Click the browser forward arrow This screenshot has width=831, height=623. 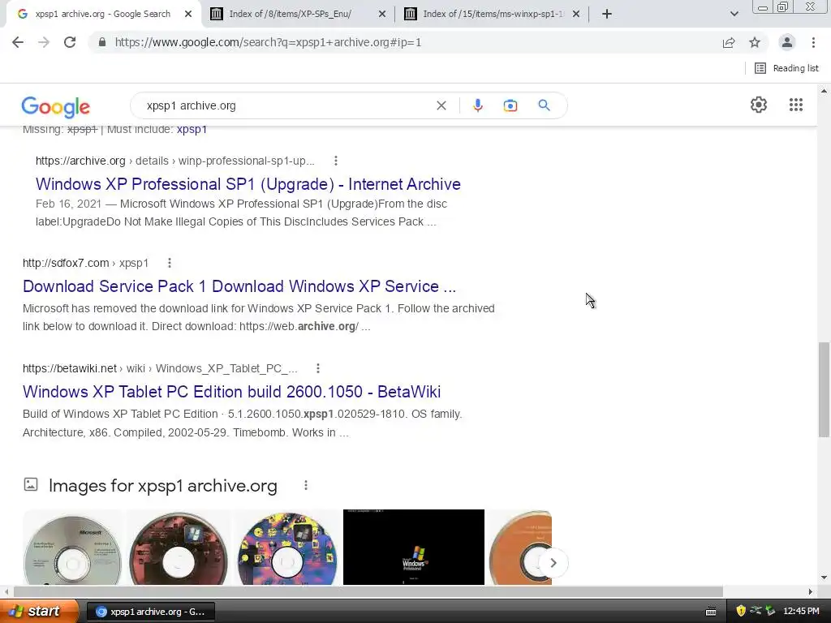[x=44, y=42]
